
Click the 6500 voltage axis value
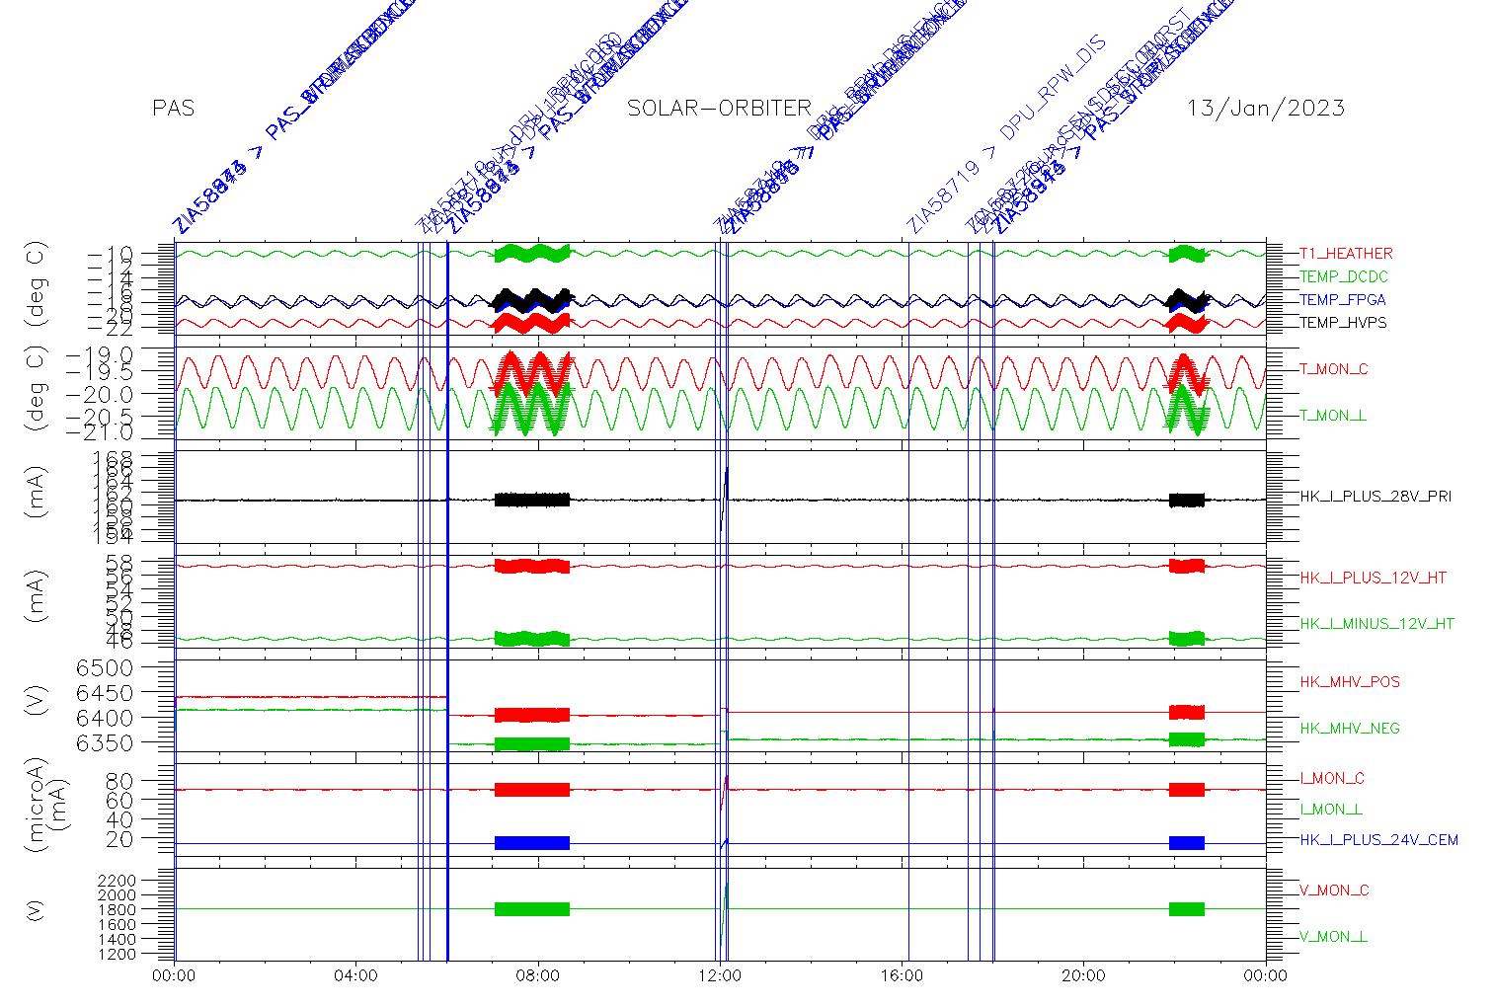[105, 667]
